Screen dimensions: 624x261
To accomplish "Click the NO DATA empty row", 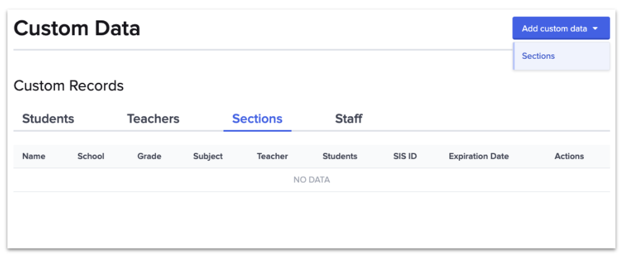I will point(311,180).
